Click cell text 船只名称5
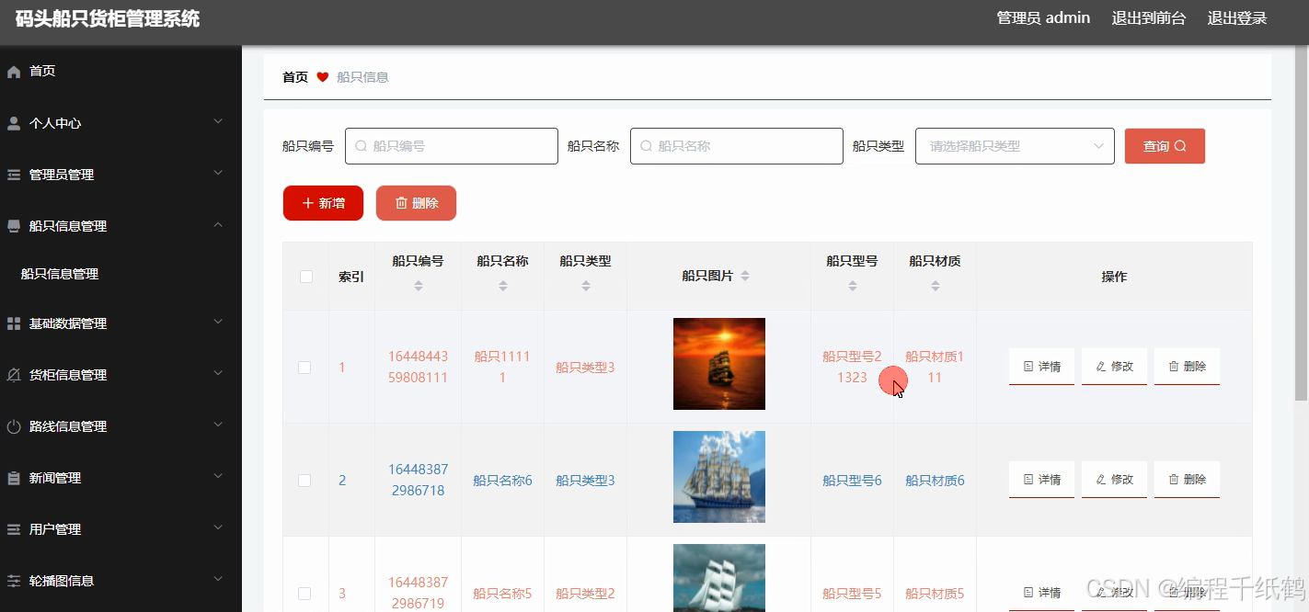The image size is (1309, 612). pos(503,594)
